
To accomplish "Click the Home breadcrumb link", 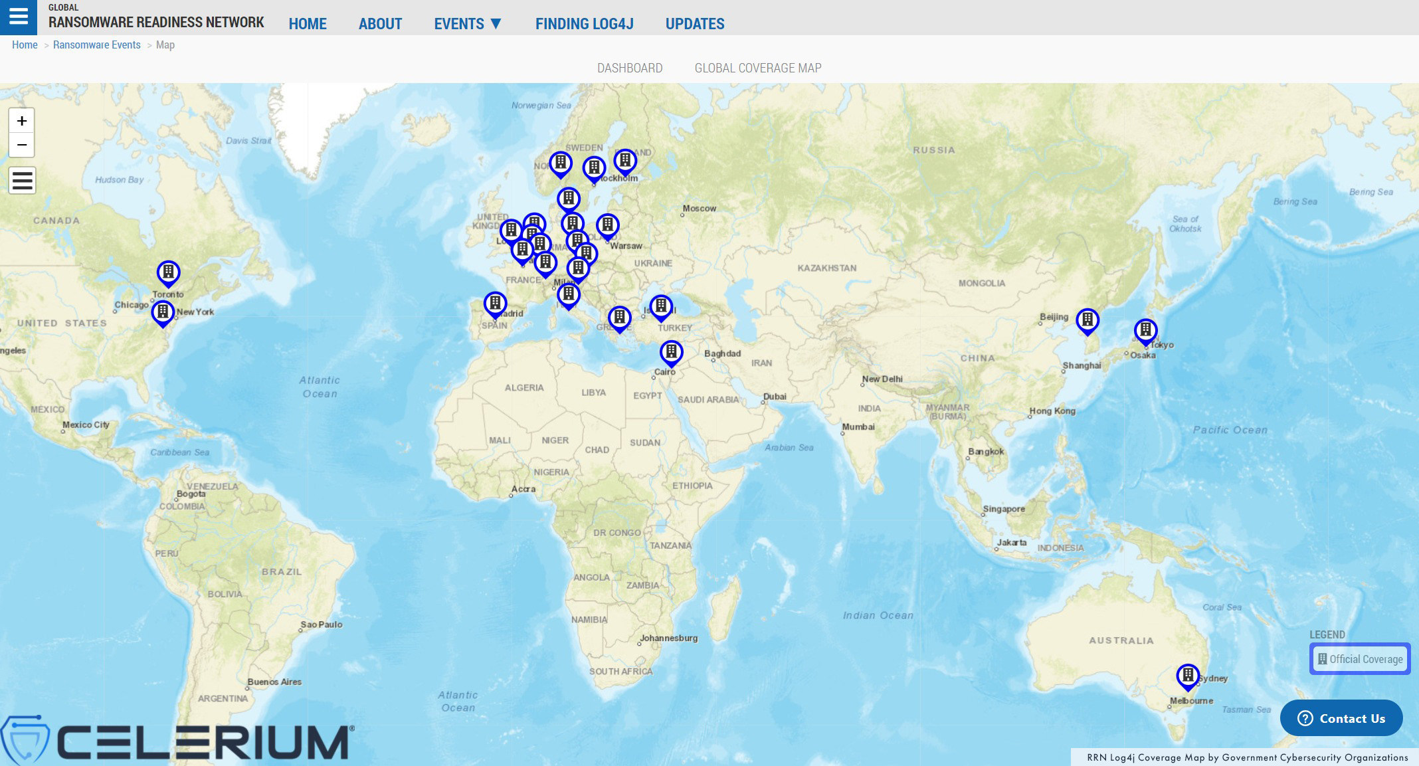I will [25, 45].
